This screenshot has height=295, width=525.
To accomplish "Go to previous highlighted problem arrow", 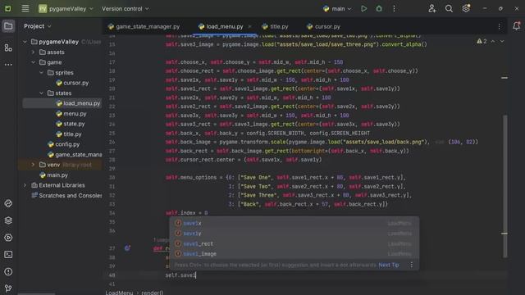I will [493, 41].
